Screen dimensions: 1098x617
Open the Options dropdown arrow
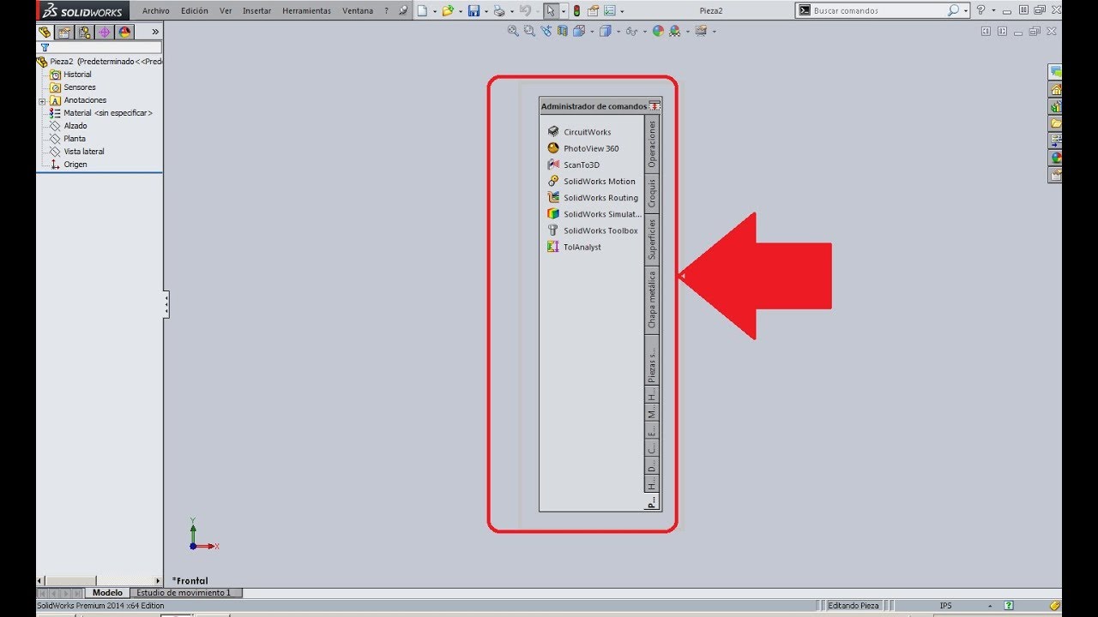pyautogui.click(x=622, y=12)
